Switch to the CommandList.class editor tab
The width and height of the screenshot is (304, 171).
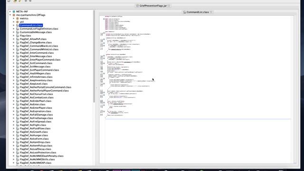198,12
